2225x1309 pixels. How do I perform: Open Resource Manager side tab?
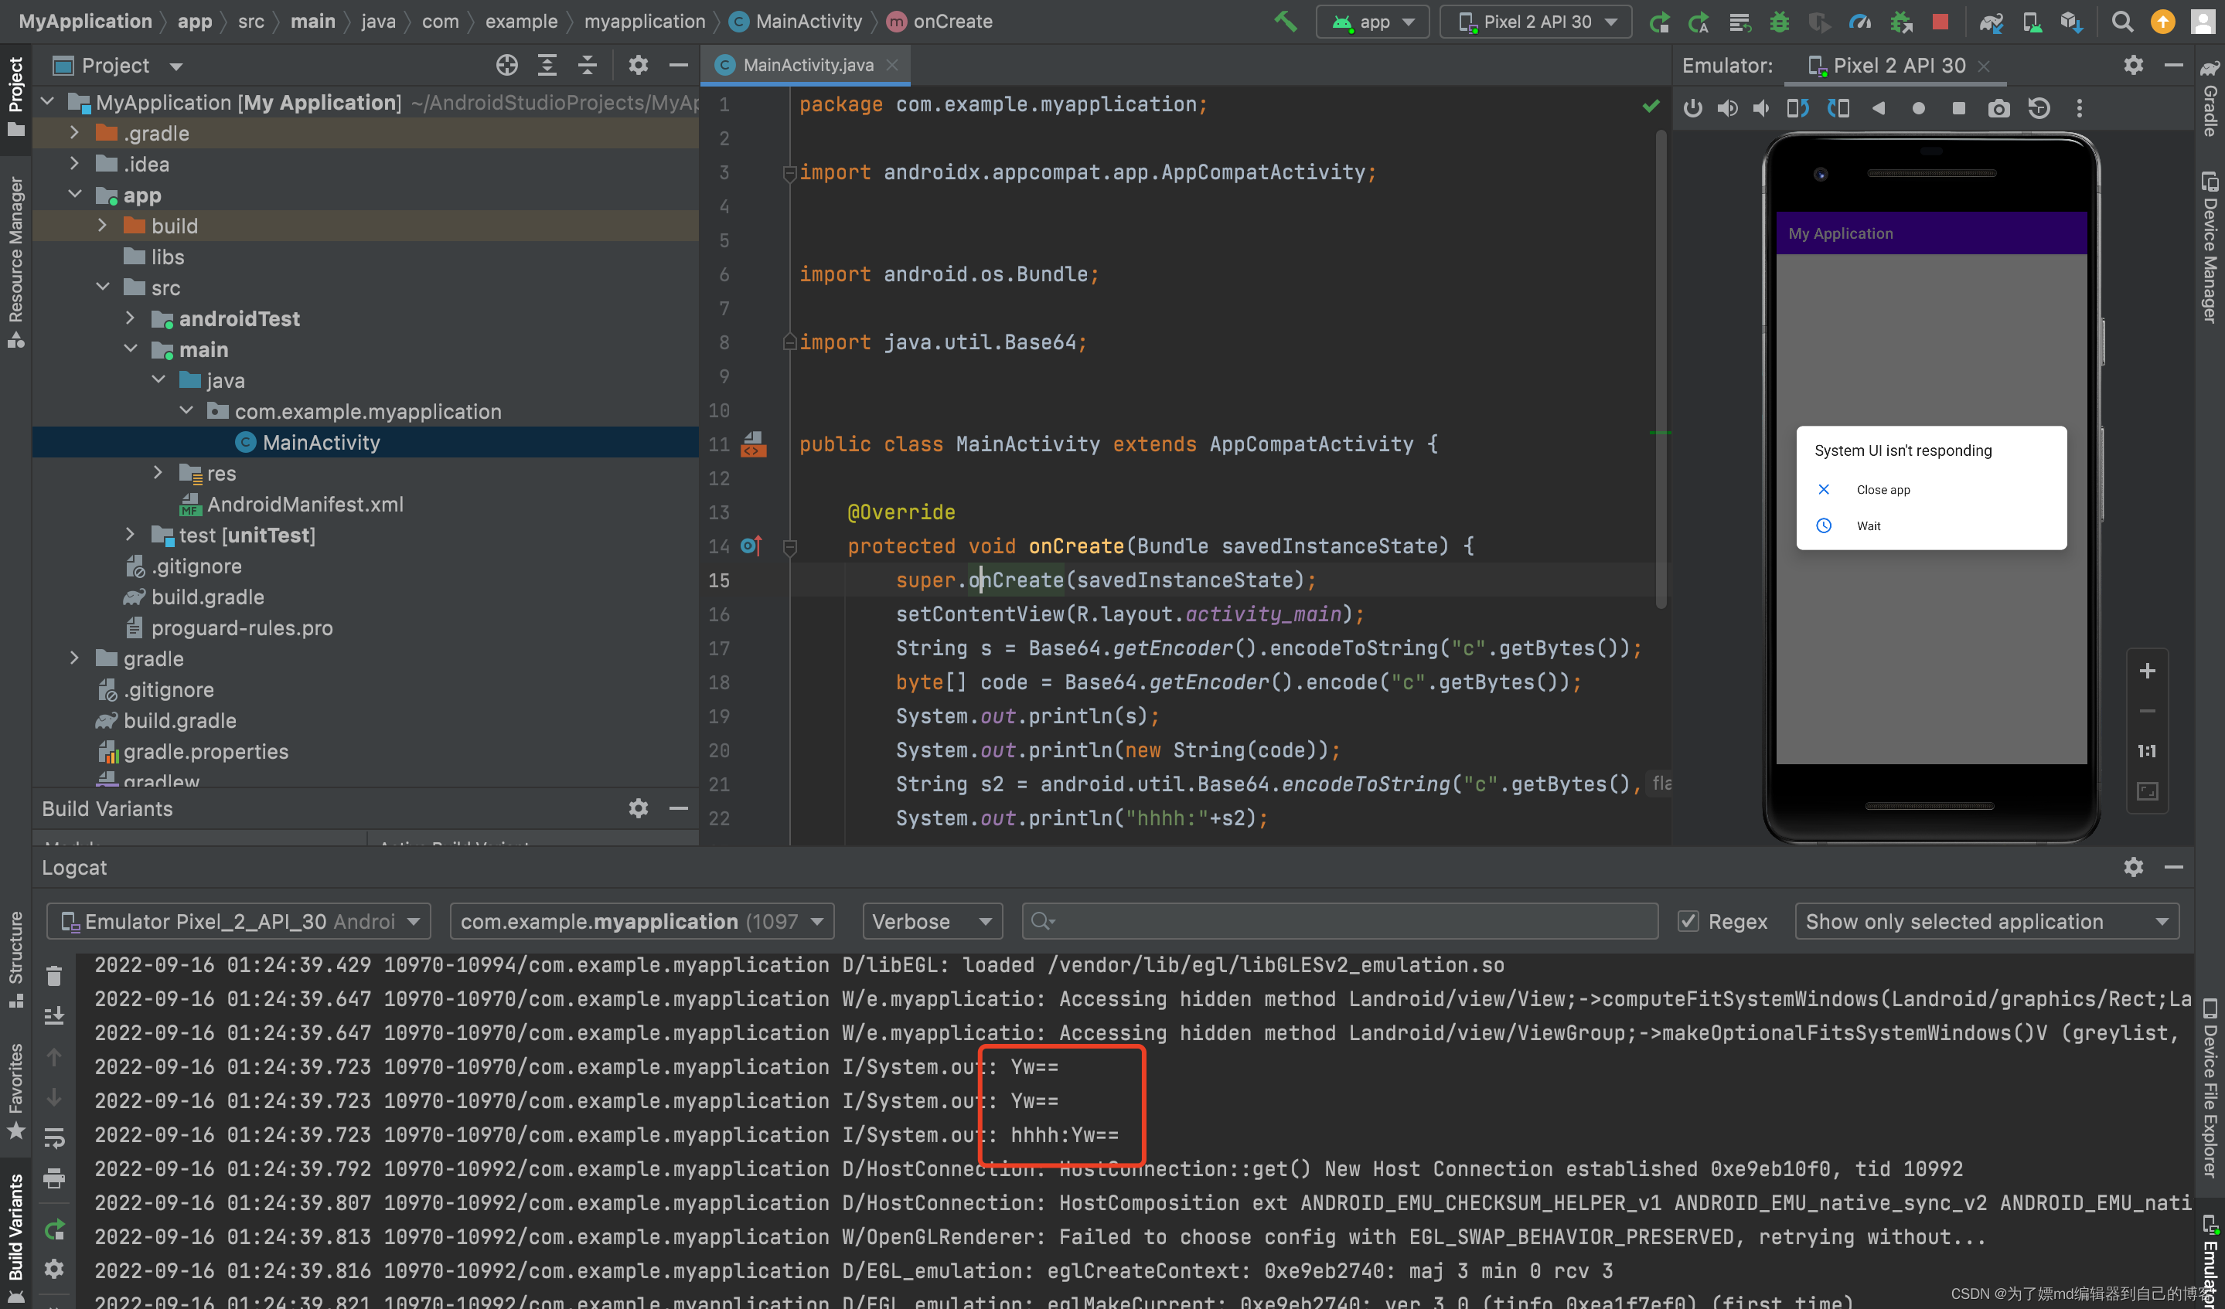pyautogui.click(x=16, y=261)
